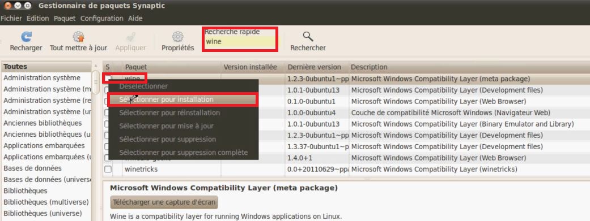Sort by the Paquet column header
The height and width of the screenshot is (221, 590).
[x=172, y=67]
